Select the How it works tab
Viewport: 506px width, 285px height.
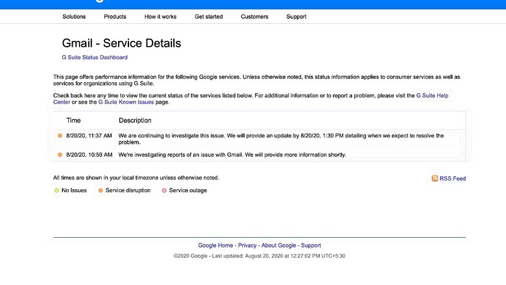pyautogui.click(x=160, y=17)
